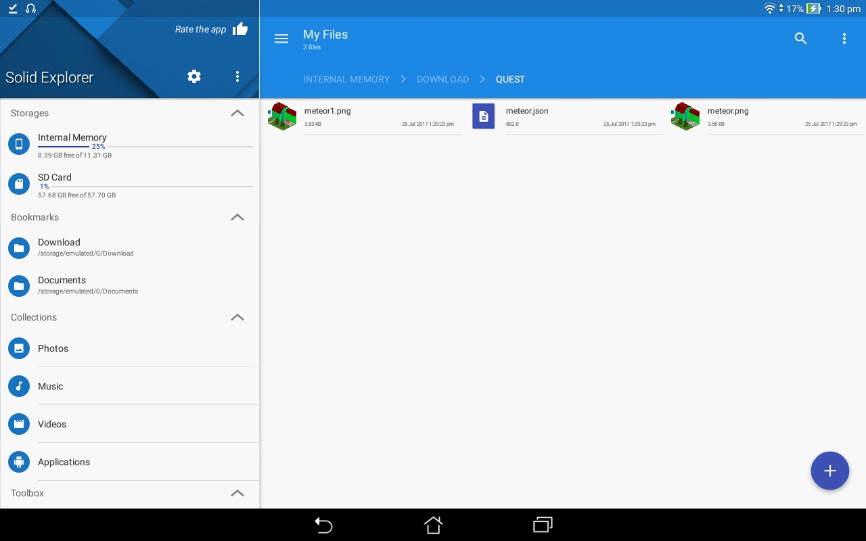Select Applications in Collections
Viewport: 866px width, 541px height.
coord(64,462)
